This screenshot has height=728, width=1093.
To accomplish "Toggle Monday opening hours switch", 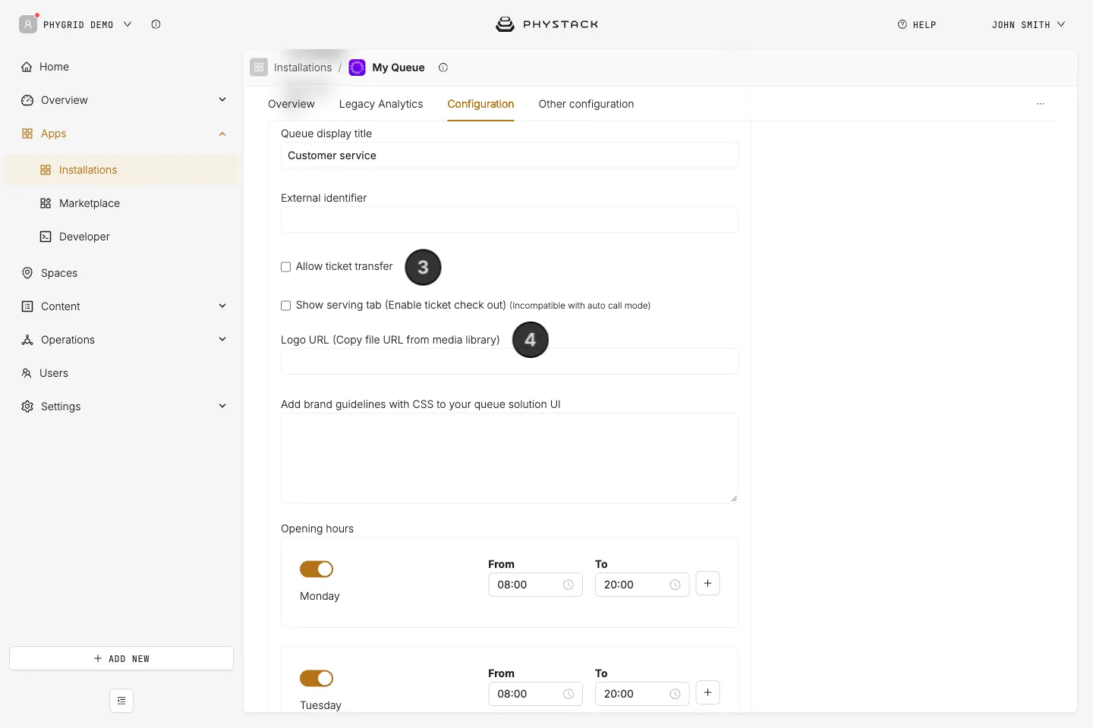I will (317, 569).
